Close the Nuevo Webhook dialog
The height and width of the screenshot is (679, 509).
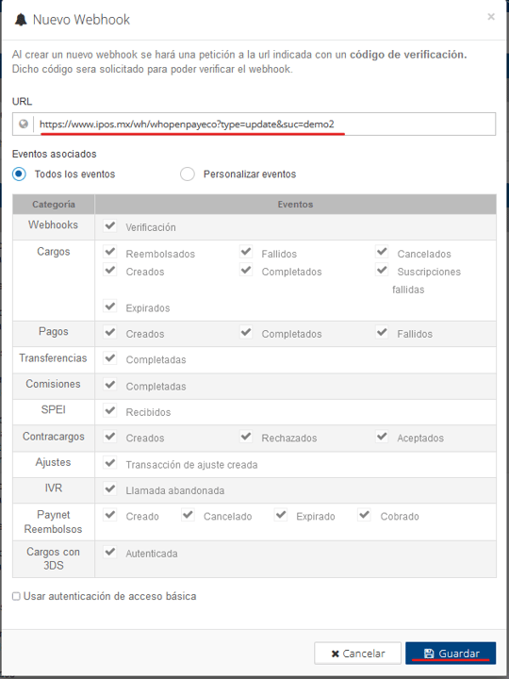(x=491, y=17)
